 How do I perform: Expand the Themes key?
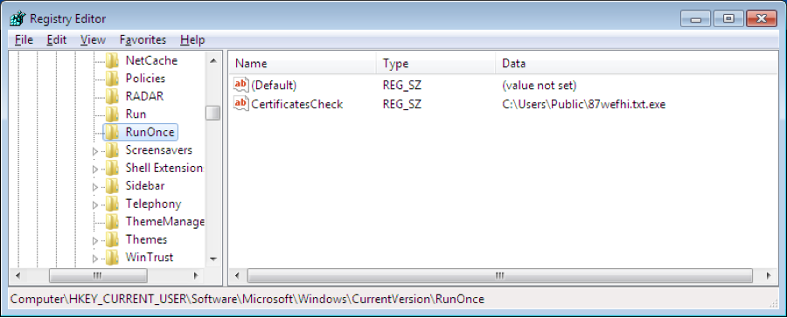(x=95, y=241)
